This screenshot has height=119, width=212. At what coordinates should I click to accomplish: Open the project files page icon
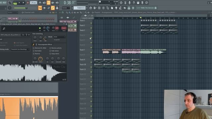click(x=112, y=8)
